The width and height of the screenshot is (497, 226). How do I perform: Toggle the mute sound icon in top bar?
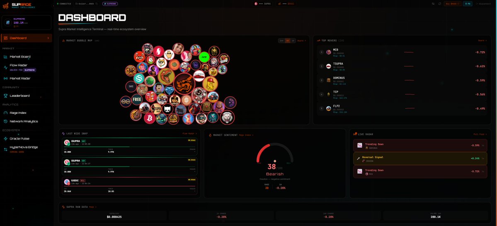[x=433, y=4]
